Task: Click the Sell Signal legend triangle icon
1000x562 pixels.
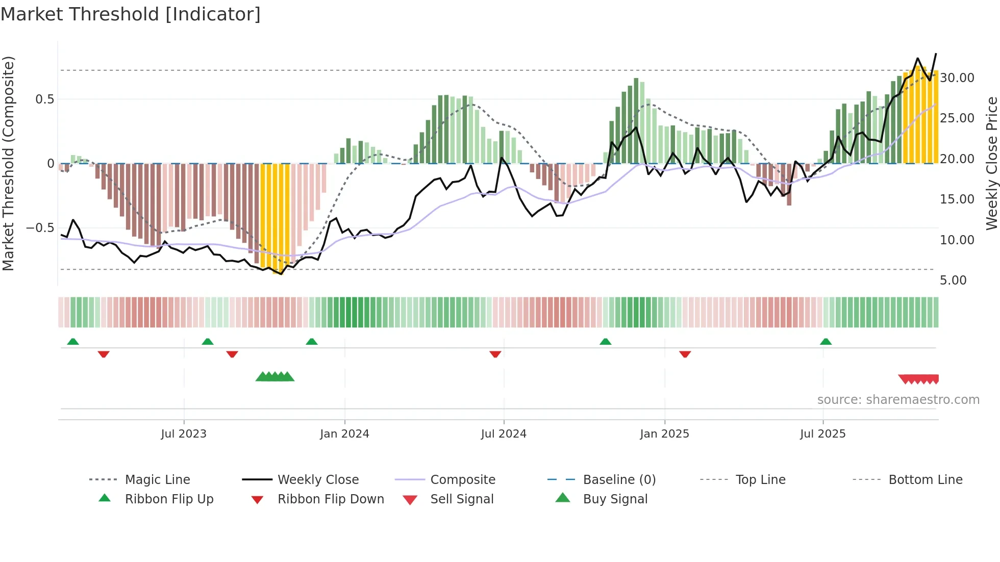Action: click(410, 500)
